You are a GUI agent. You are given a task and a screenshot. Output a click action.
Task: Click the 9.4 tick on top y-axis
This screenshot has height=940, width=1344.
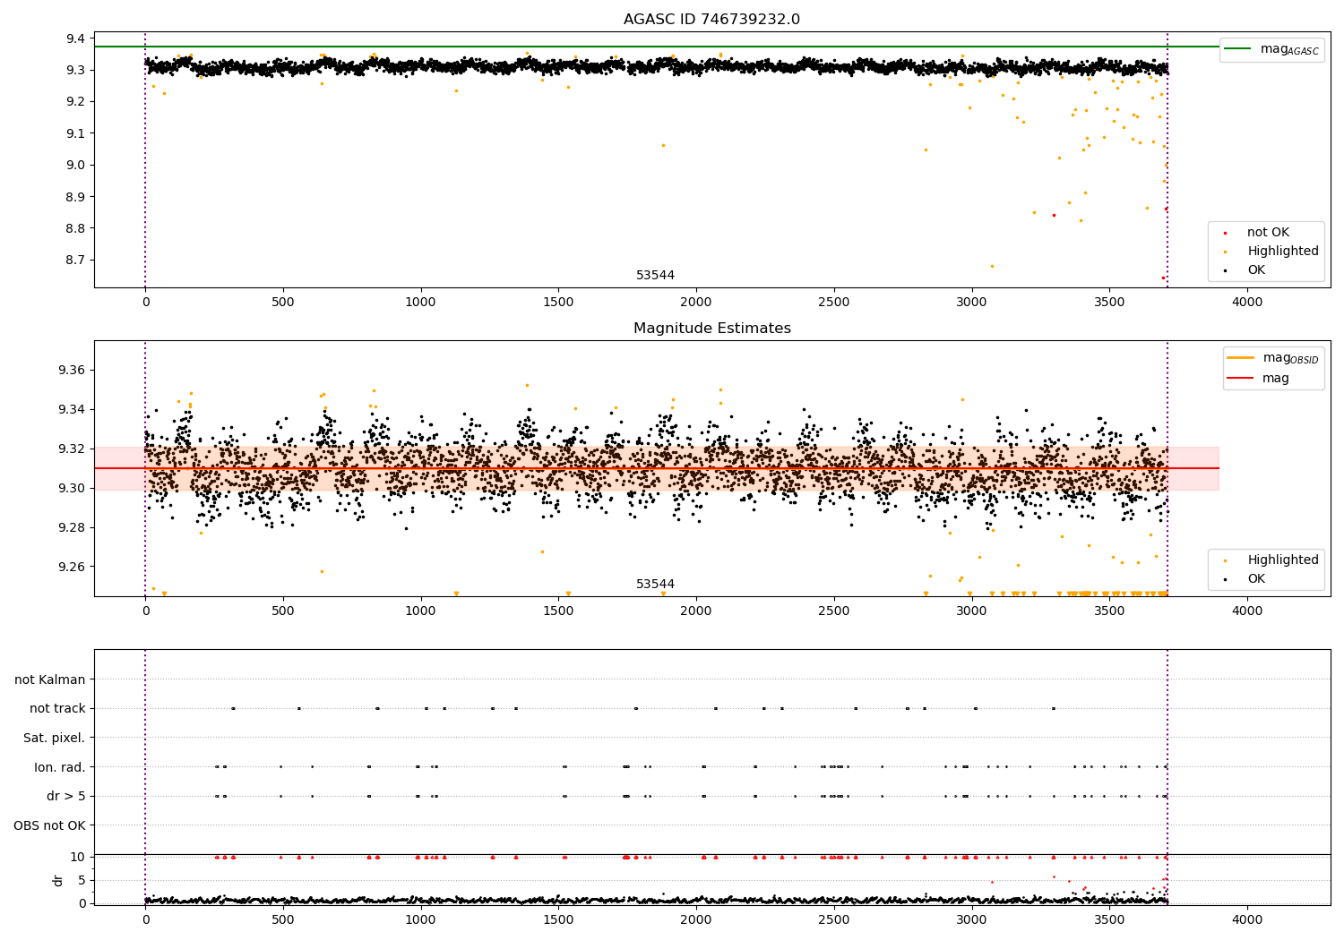point(75,38)
